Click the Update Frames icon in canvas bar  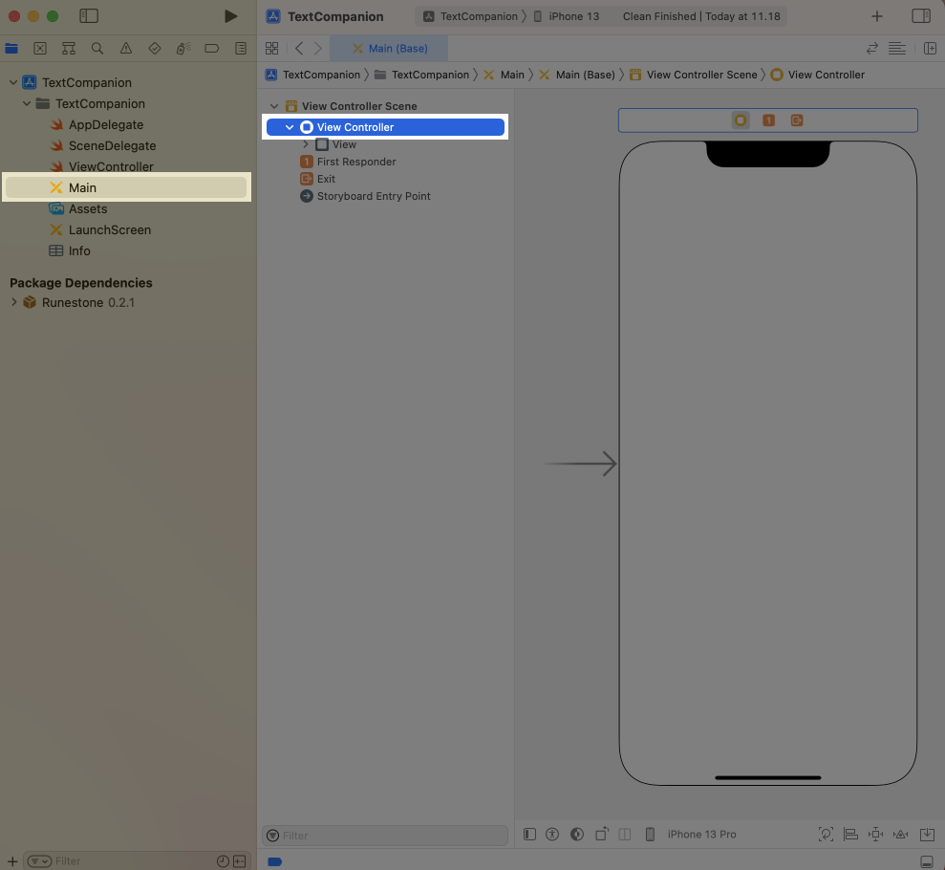tap(827, 835)
